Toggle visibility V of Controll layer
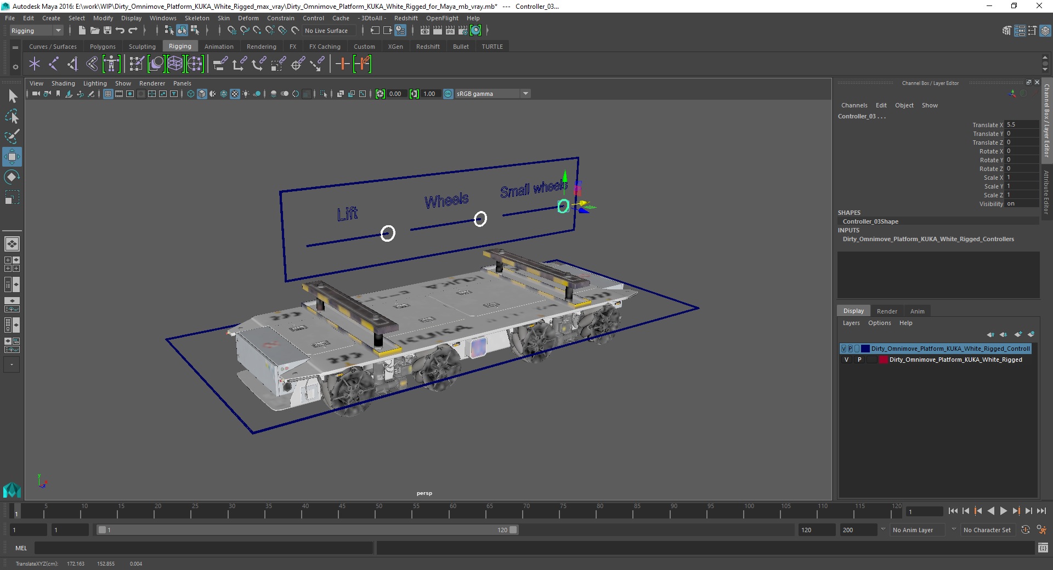 [x=843, y=349]
